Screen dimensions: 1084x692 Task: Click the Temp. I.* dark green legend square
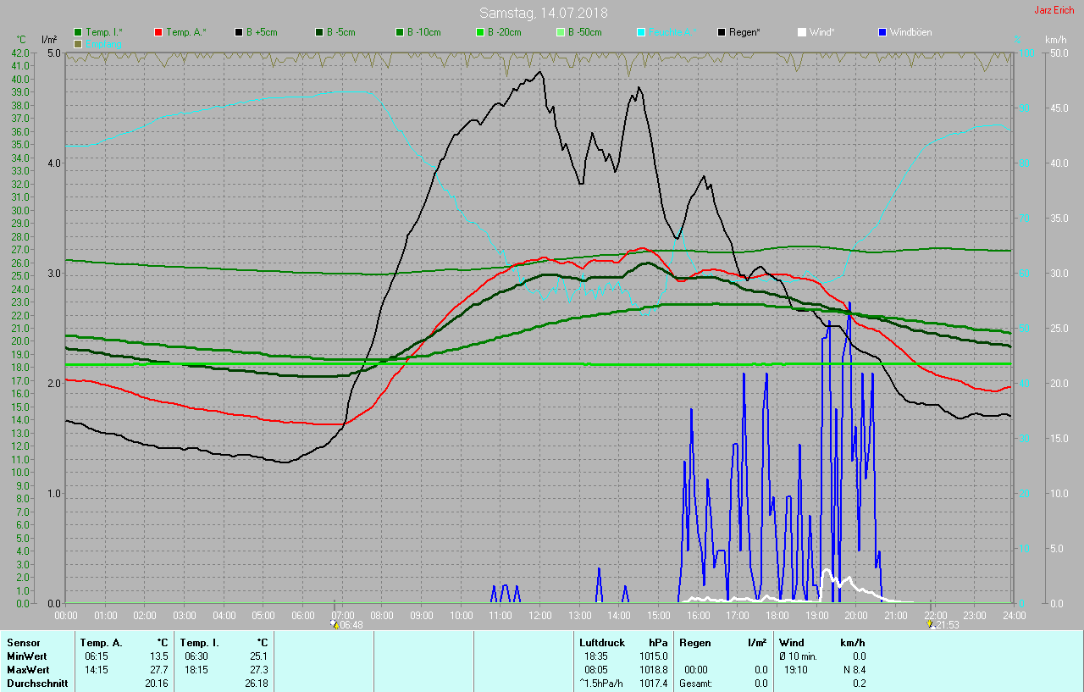click(78, 32)
